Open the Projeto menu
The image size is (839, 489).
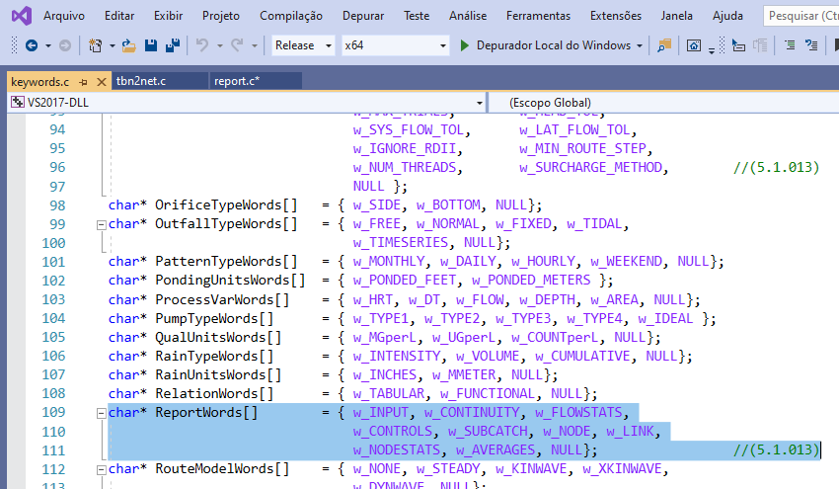pos(221,16)
